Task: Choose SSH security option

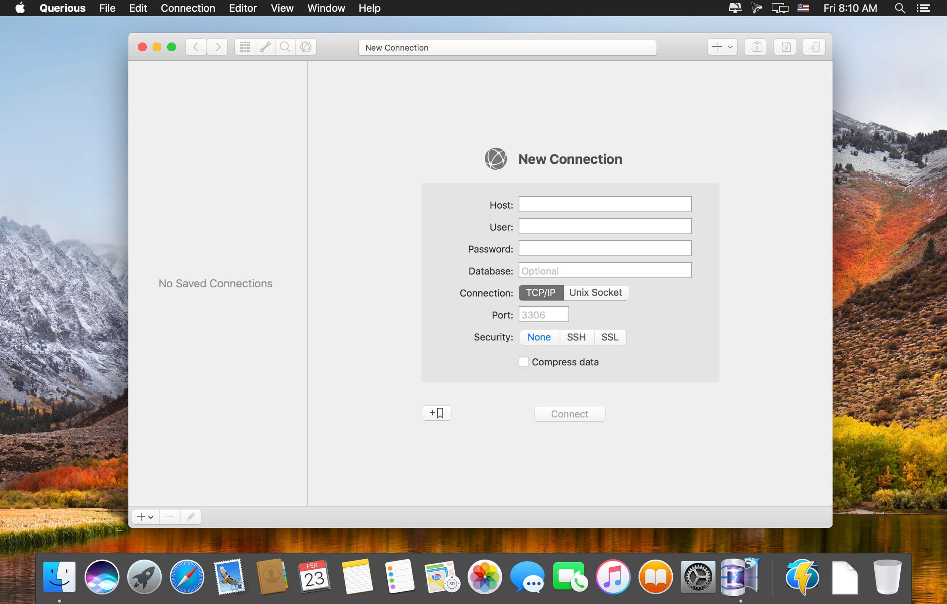Action: coord(576,337)
